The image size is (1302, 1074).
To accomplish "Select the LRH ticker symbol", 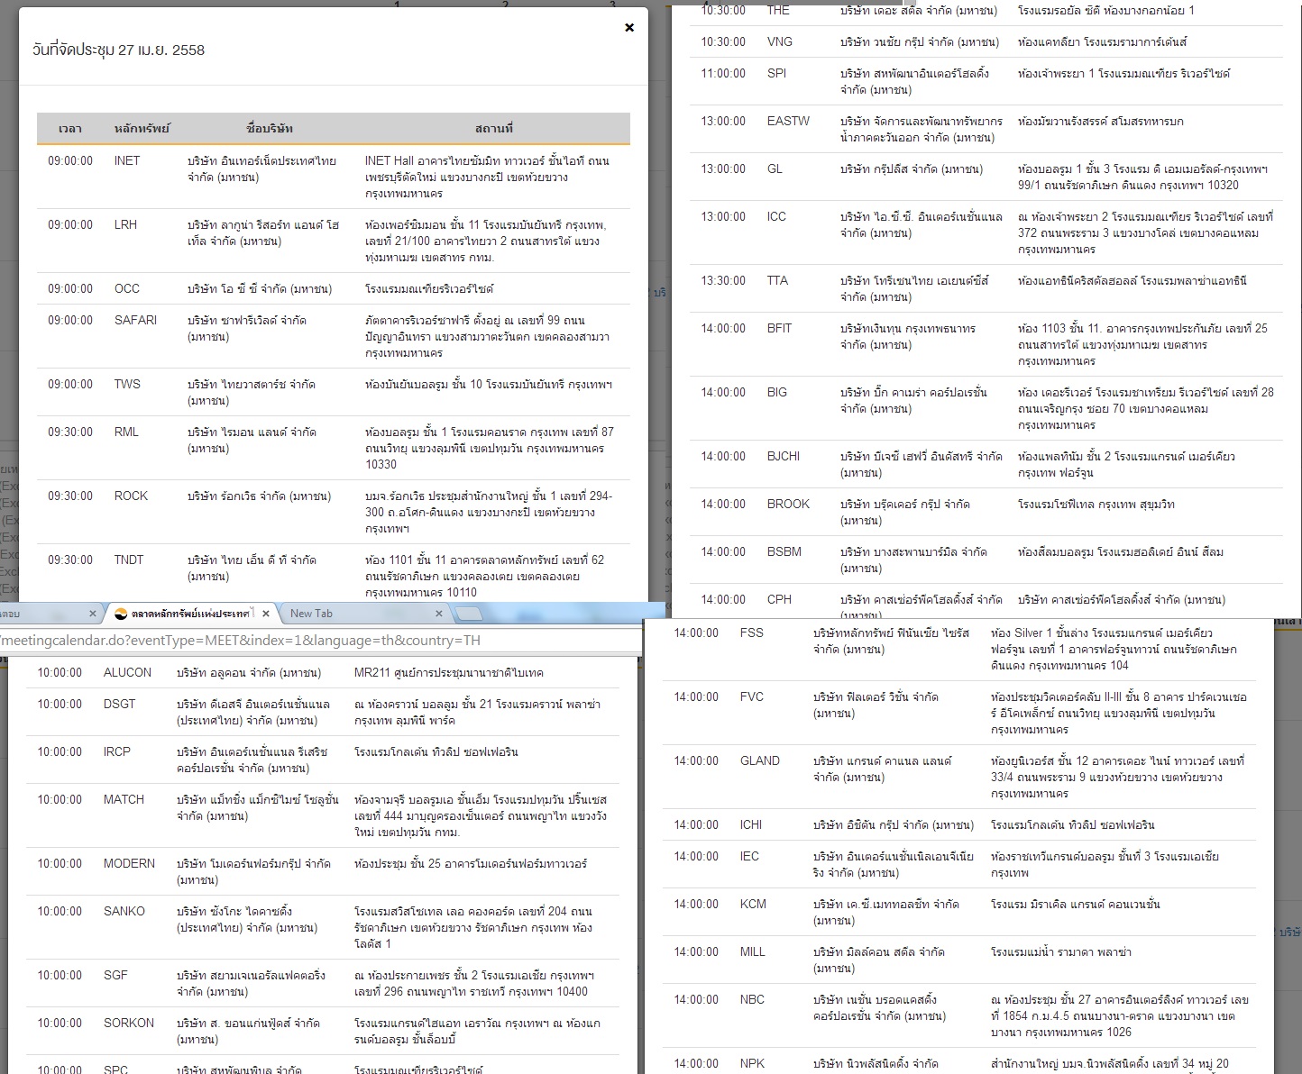I will [126, 225].
